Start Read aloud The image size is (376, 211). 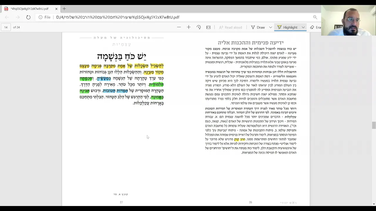pyautogui.click(x=231, y=27)
